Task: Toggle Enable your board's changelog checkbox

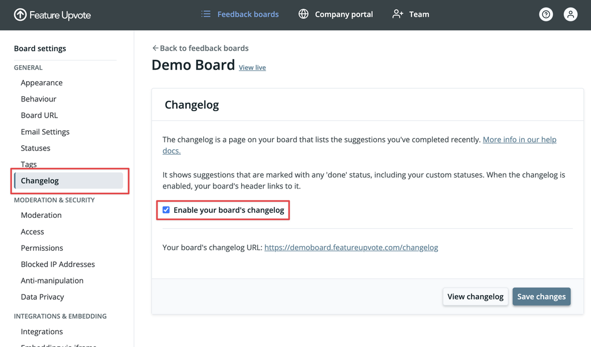Action: tap(166, 210)
